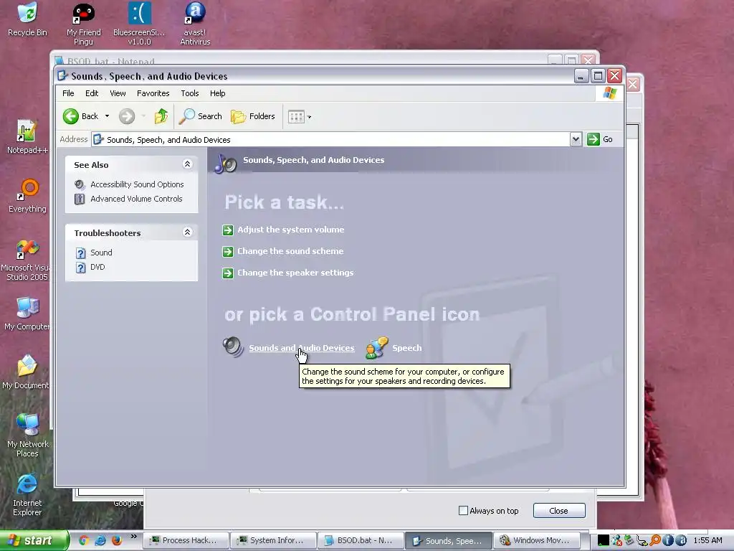The image size is (734, 551).
Task: Launch Internet Explorer from Quick Launch
Action: click(x=100, y=540)
